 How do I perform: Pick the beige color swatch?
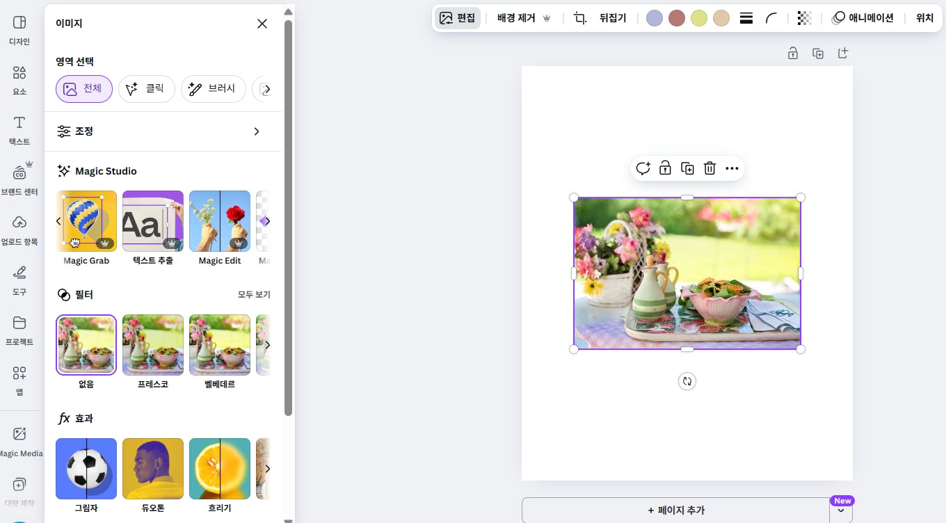[x=721, y=18]
